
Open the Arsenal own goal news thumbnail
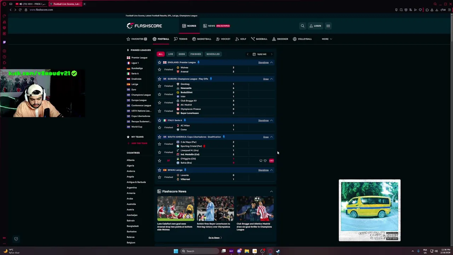point(176,209)
